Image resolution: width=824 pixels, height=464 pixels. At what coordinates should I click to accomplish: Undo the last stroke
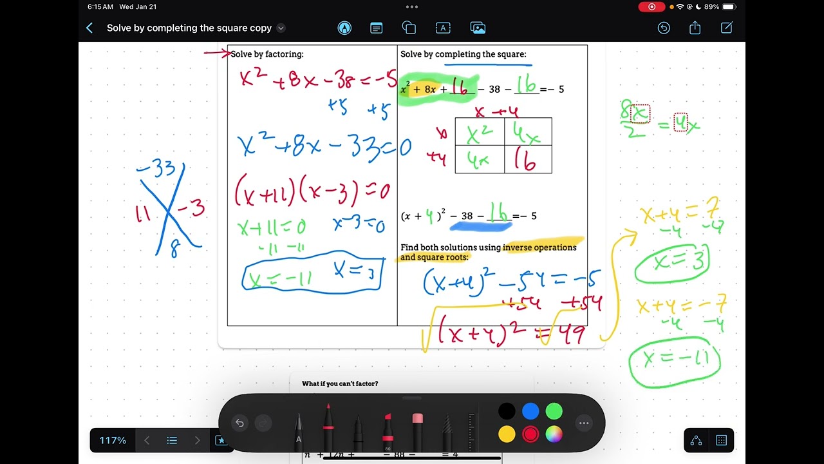point(239,423)
